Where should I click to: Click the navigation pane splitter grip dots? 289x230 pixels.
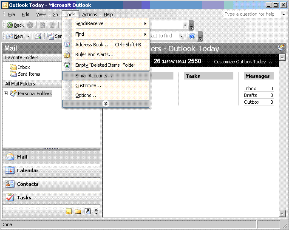[x=51, y=148]
